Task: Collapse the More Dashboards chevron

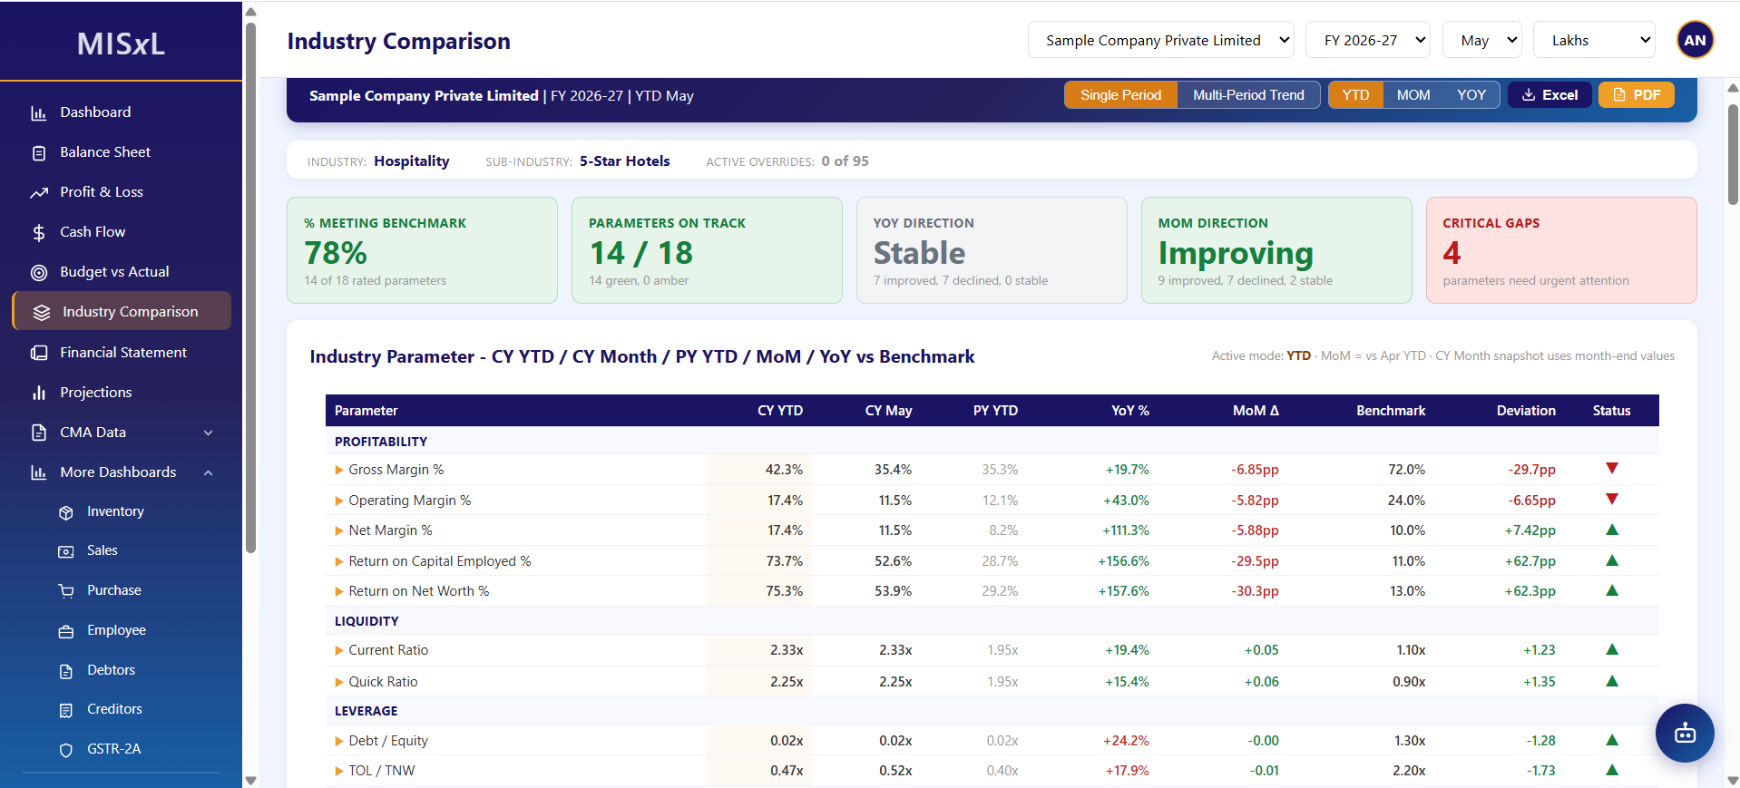Action: [x=209, y=472]
